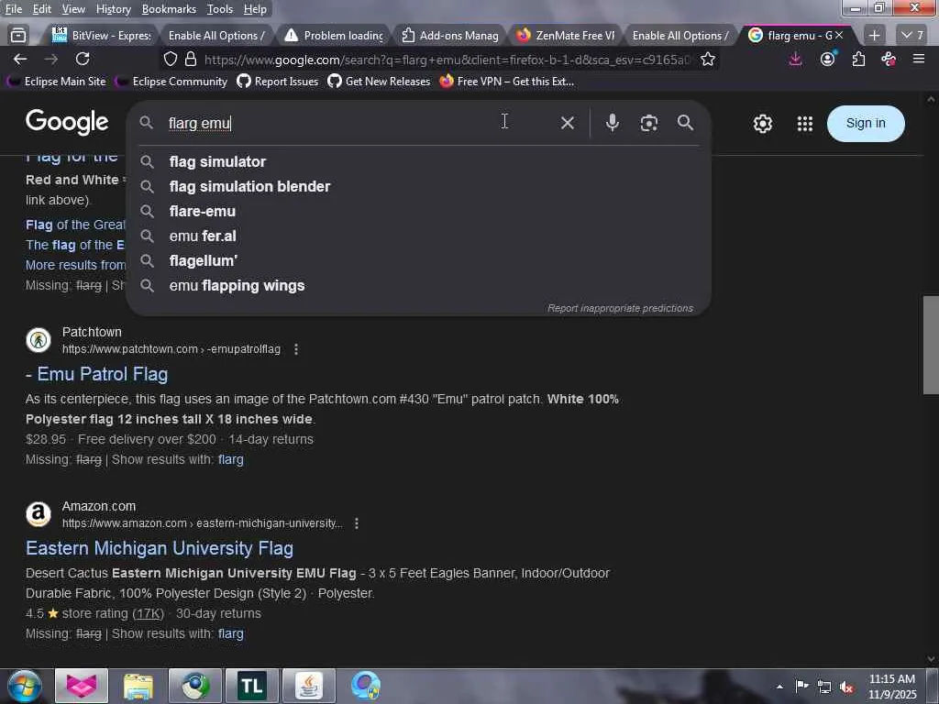Open more options for Amazon.com result
Screen dimensions: 939x704
click(357, 523)
